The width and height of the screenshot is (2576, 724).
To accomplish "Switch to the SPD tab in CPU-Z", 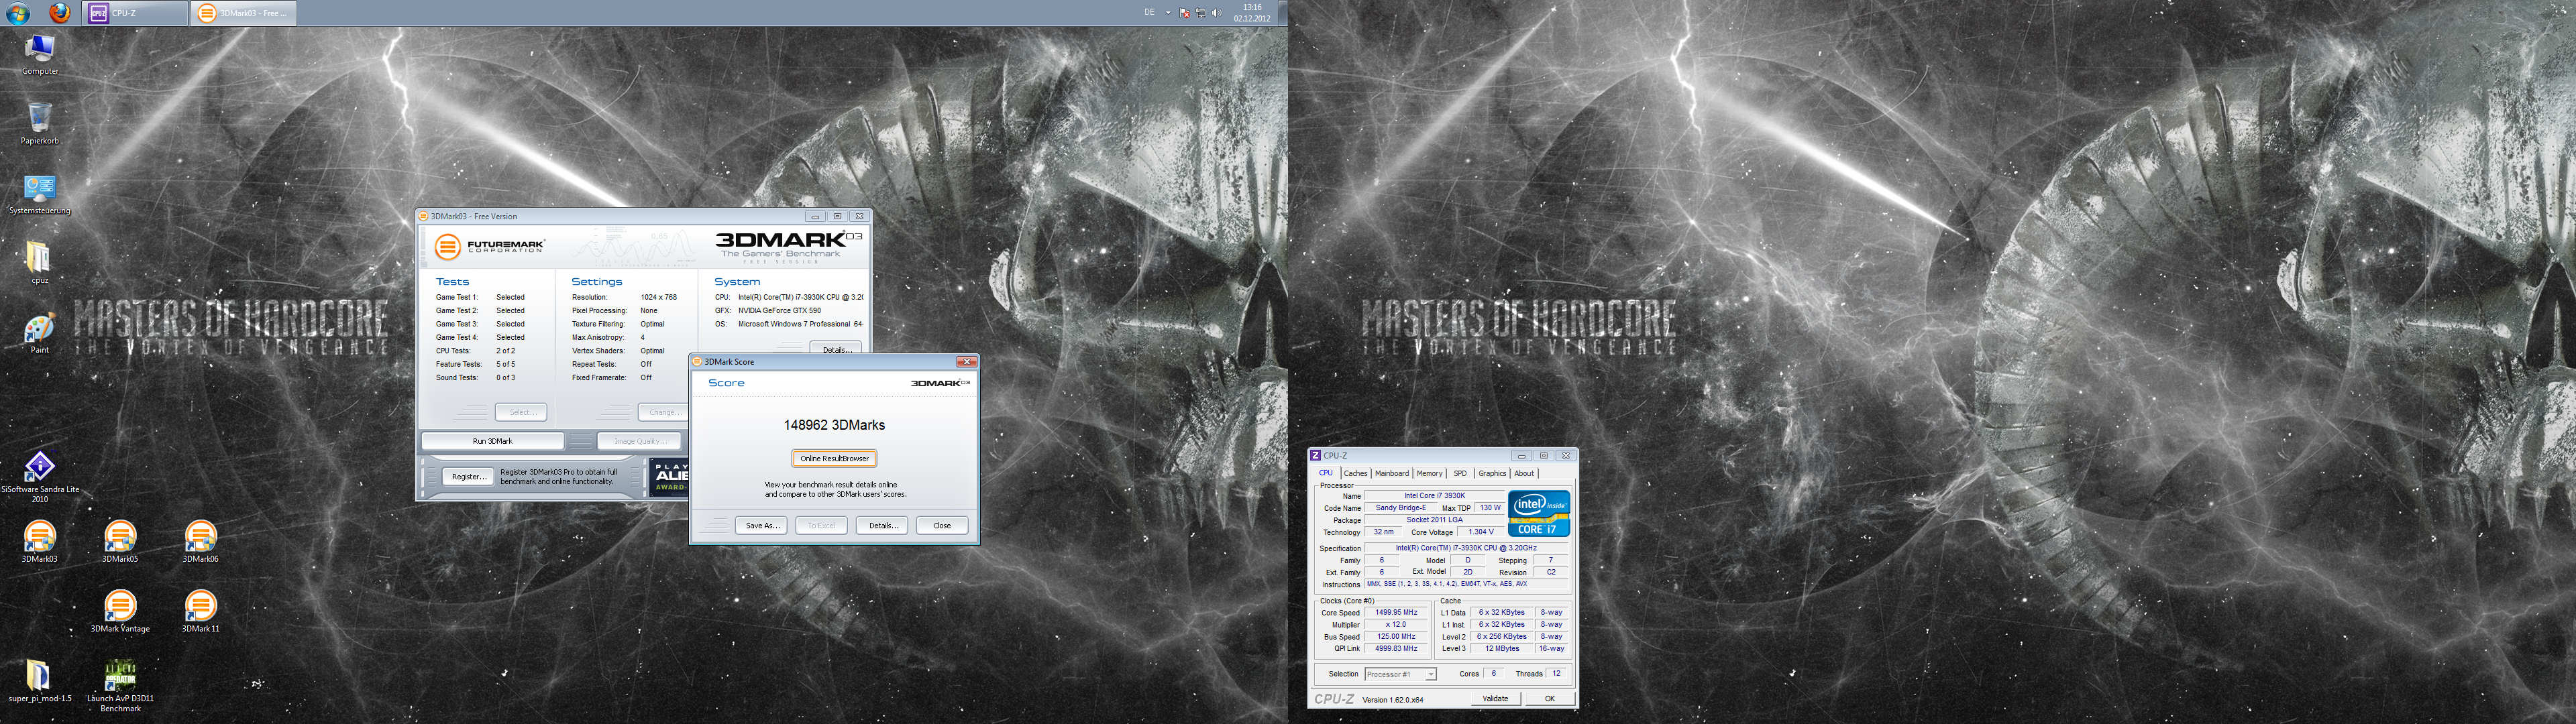I will (x=1460, y=474).
